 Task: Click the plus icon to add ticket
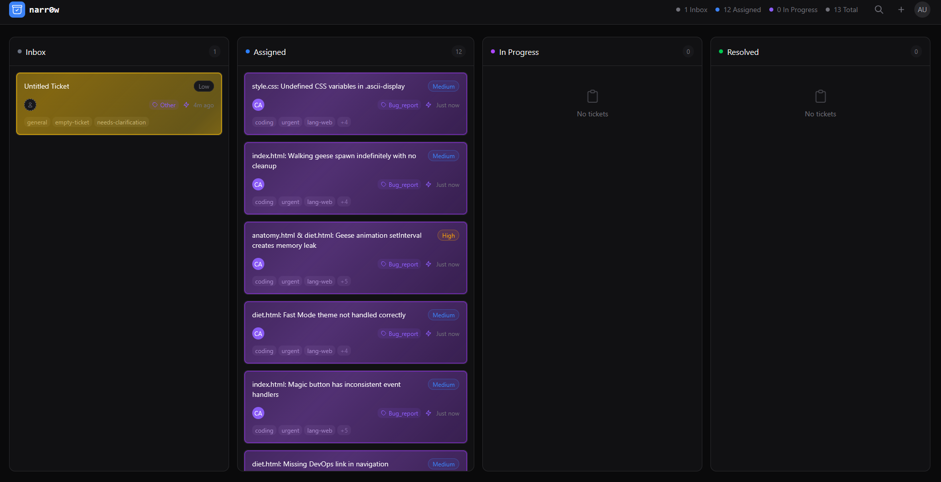point(901,10)
